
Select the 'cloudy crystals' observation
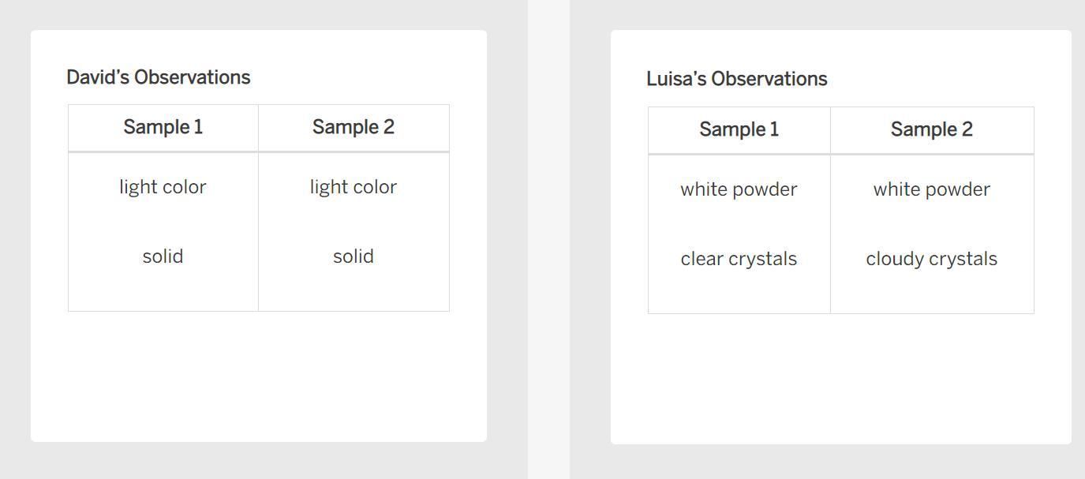(x=931, y=259)
